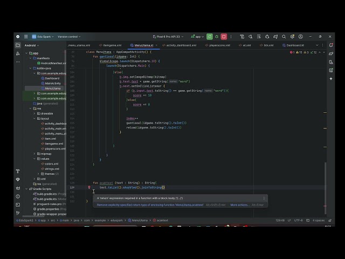Viewport: 345px width, 259px height.
Task: Open the Edu Spark project dropdown
Action: (x=43, y=37)
